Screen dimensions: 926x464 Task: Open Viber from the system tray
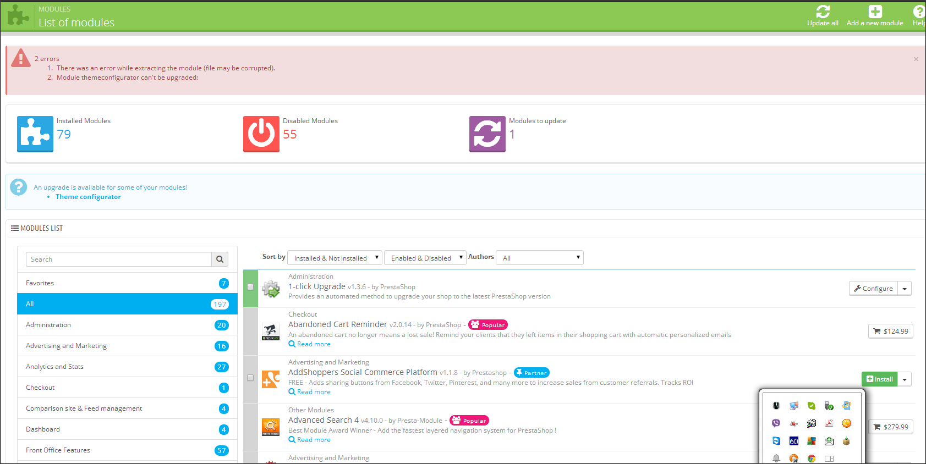point(776,423)
